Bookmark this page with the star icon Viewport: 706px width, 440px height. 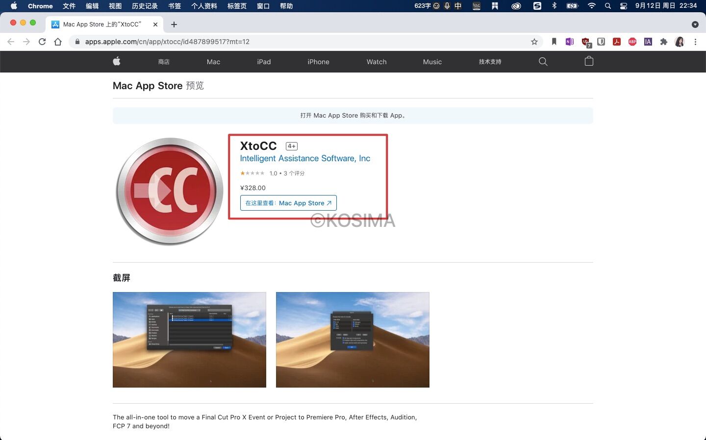pyautogui.click(x=534, y=42)
